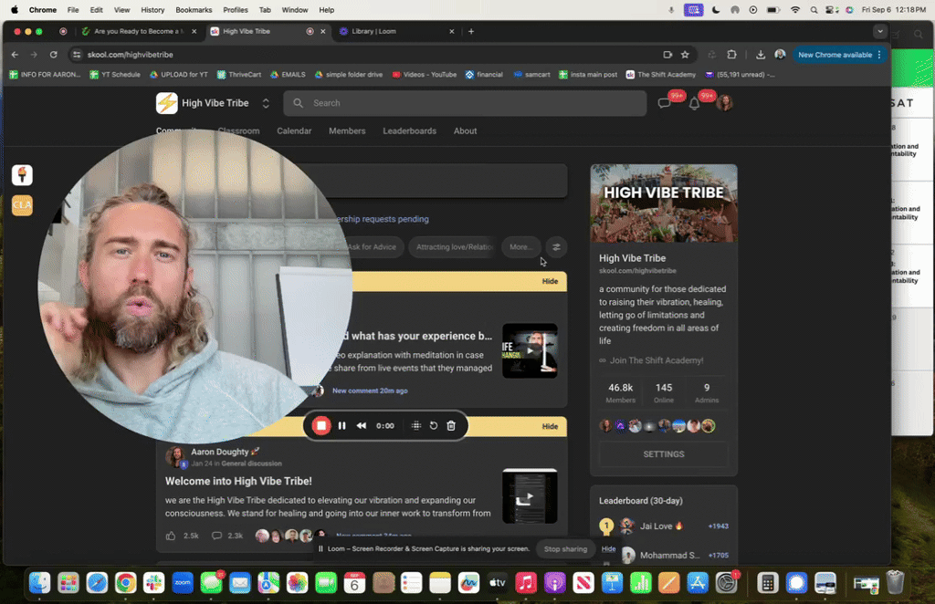The image size is (935, 604).
Task: Expand the More... categories dropdown
Action: 520,247
